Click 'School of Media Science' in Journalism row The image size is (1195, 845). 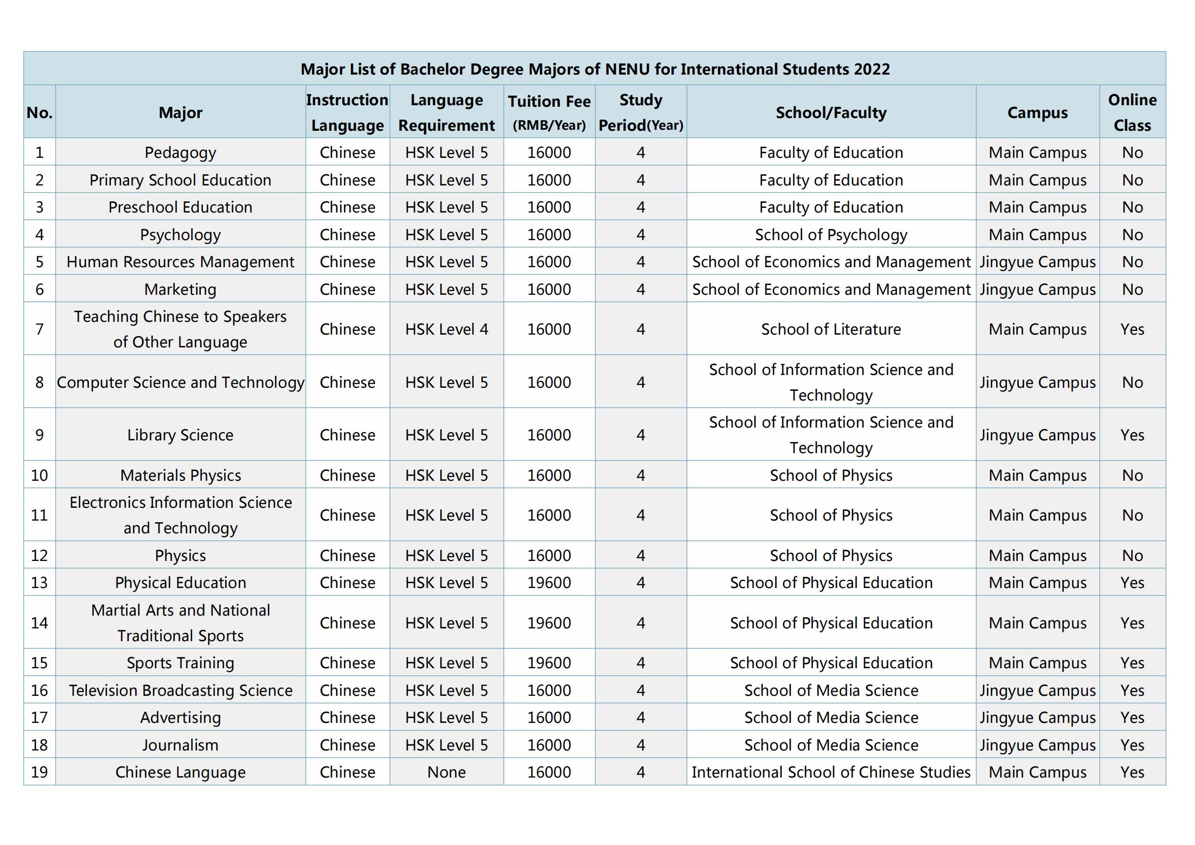pos(831,745)
